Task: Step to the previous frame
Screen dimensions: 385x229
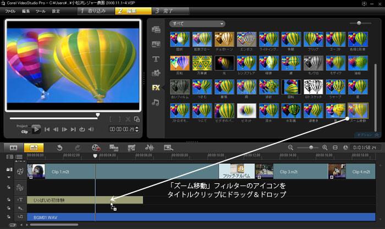Action: tap(56, 129)
